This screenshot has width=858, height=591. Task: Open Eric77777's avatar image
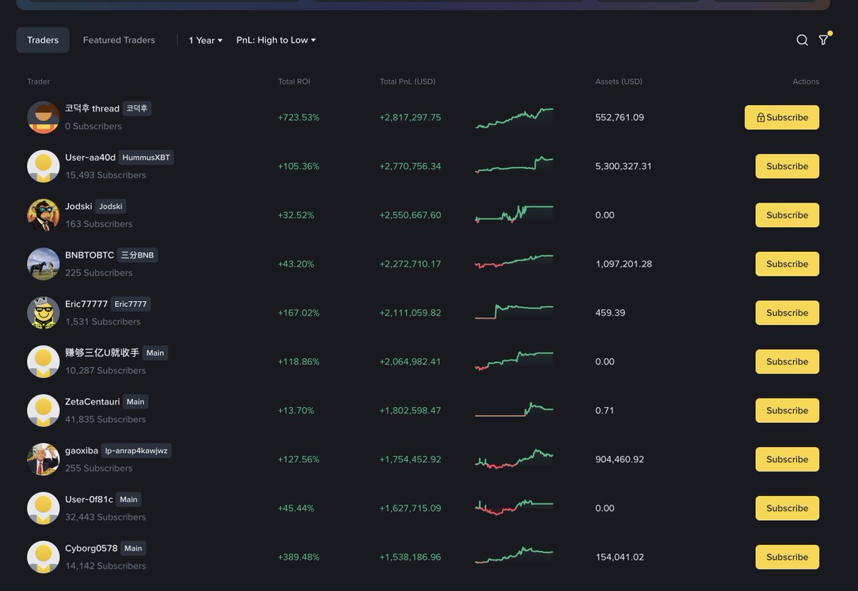click(43, 313)
